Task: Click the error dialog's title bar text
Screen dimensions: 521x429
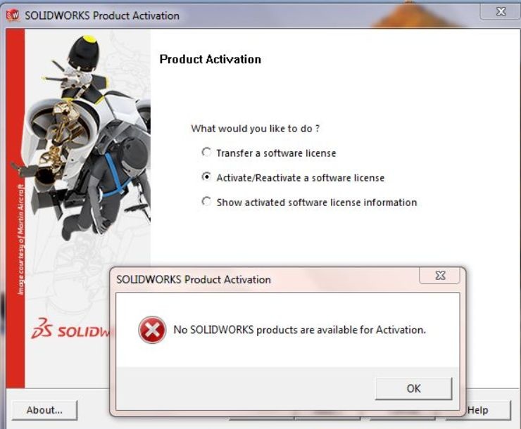Action: coord(194,279)
